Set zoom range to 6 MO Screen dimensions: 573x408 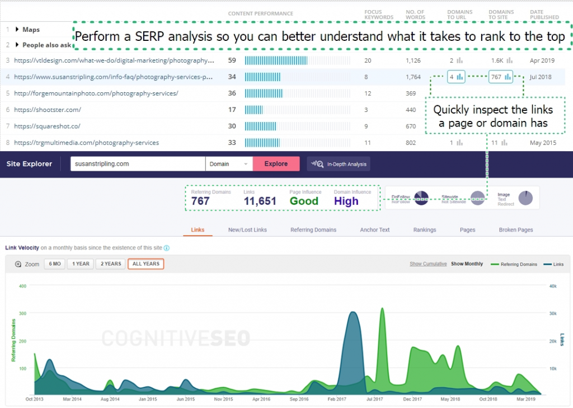pos(55,264)
